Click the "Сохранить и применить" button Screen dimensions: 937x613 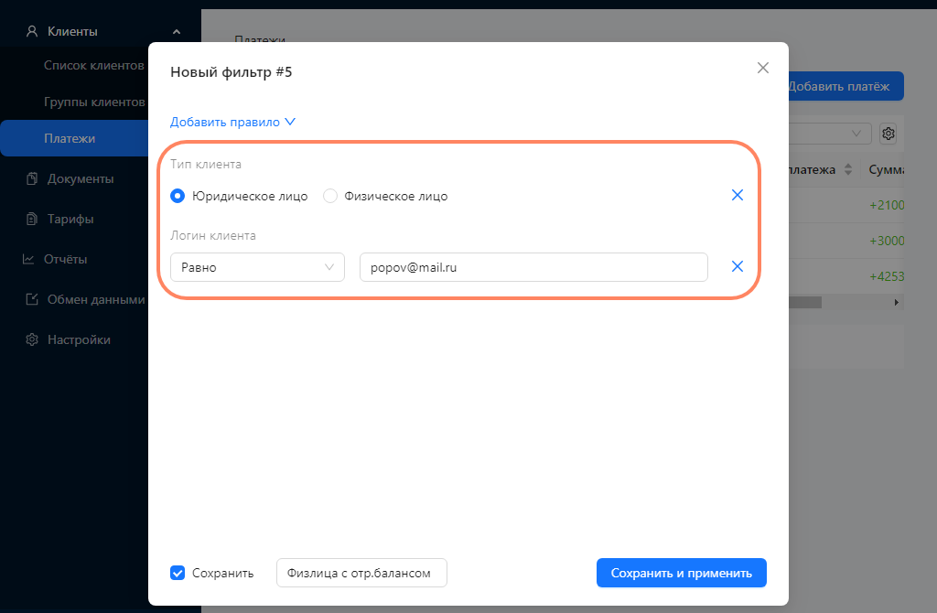[681, 573]
